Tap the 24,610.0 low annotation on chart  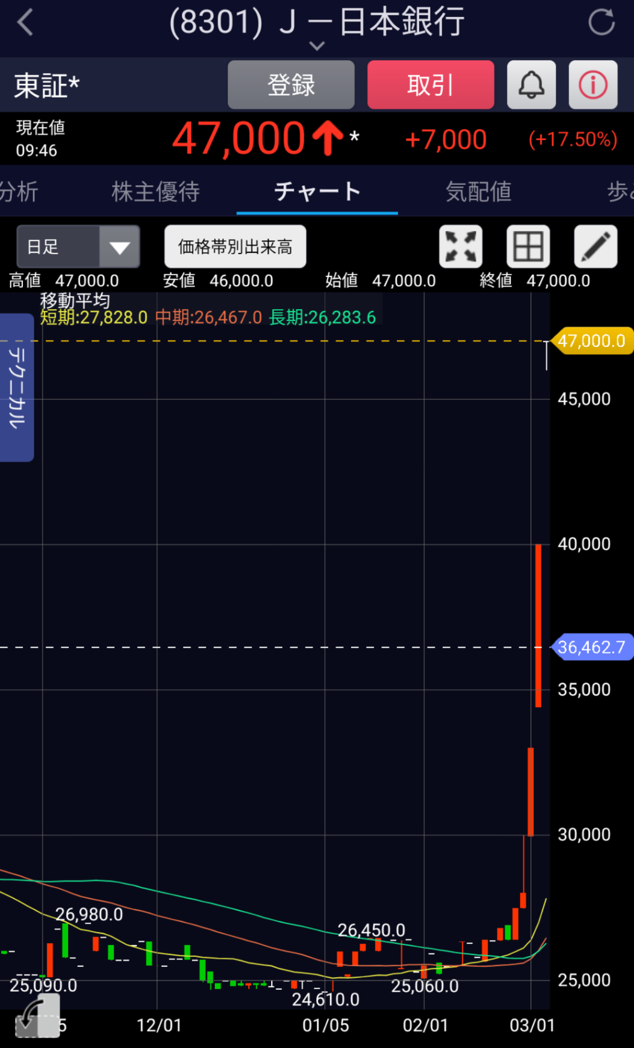(325, 999)
